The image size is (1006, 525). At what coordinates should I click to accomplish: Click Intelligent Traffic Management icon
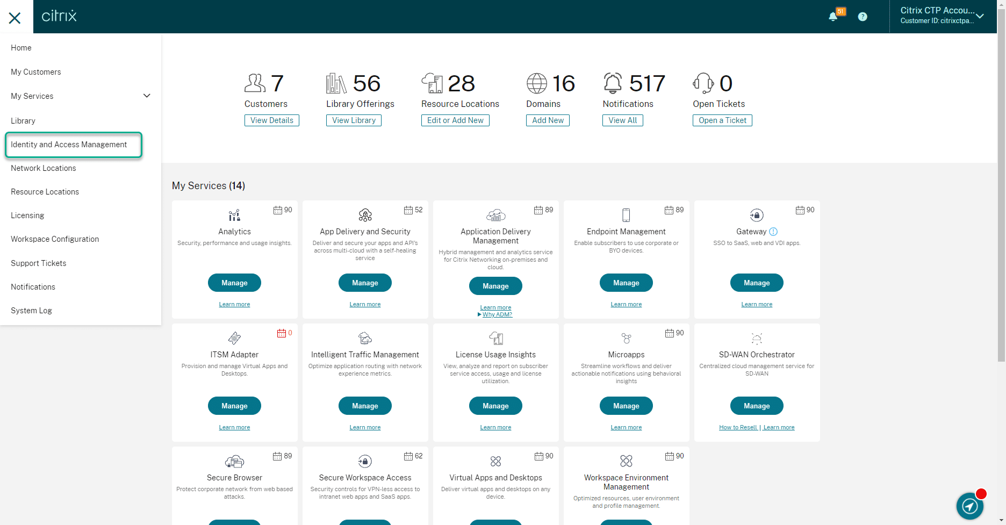(x=365, y=339)
